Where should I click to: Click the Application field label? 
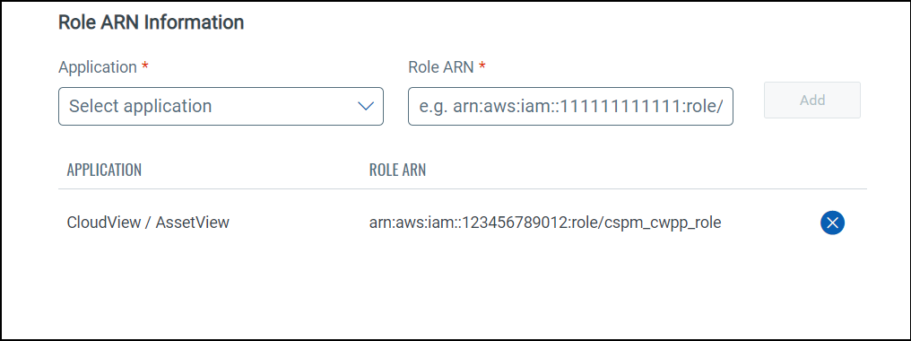[98, 67]
